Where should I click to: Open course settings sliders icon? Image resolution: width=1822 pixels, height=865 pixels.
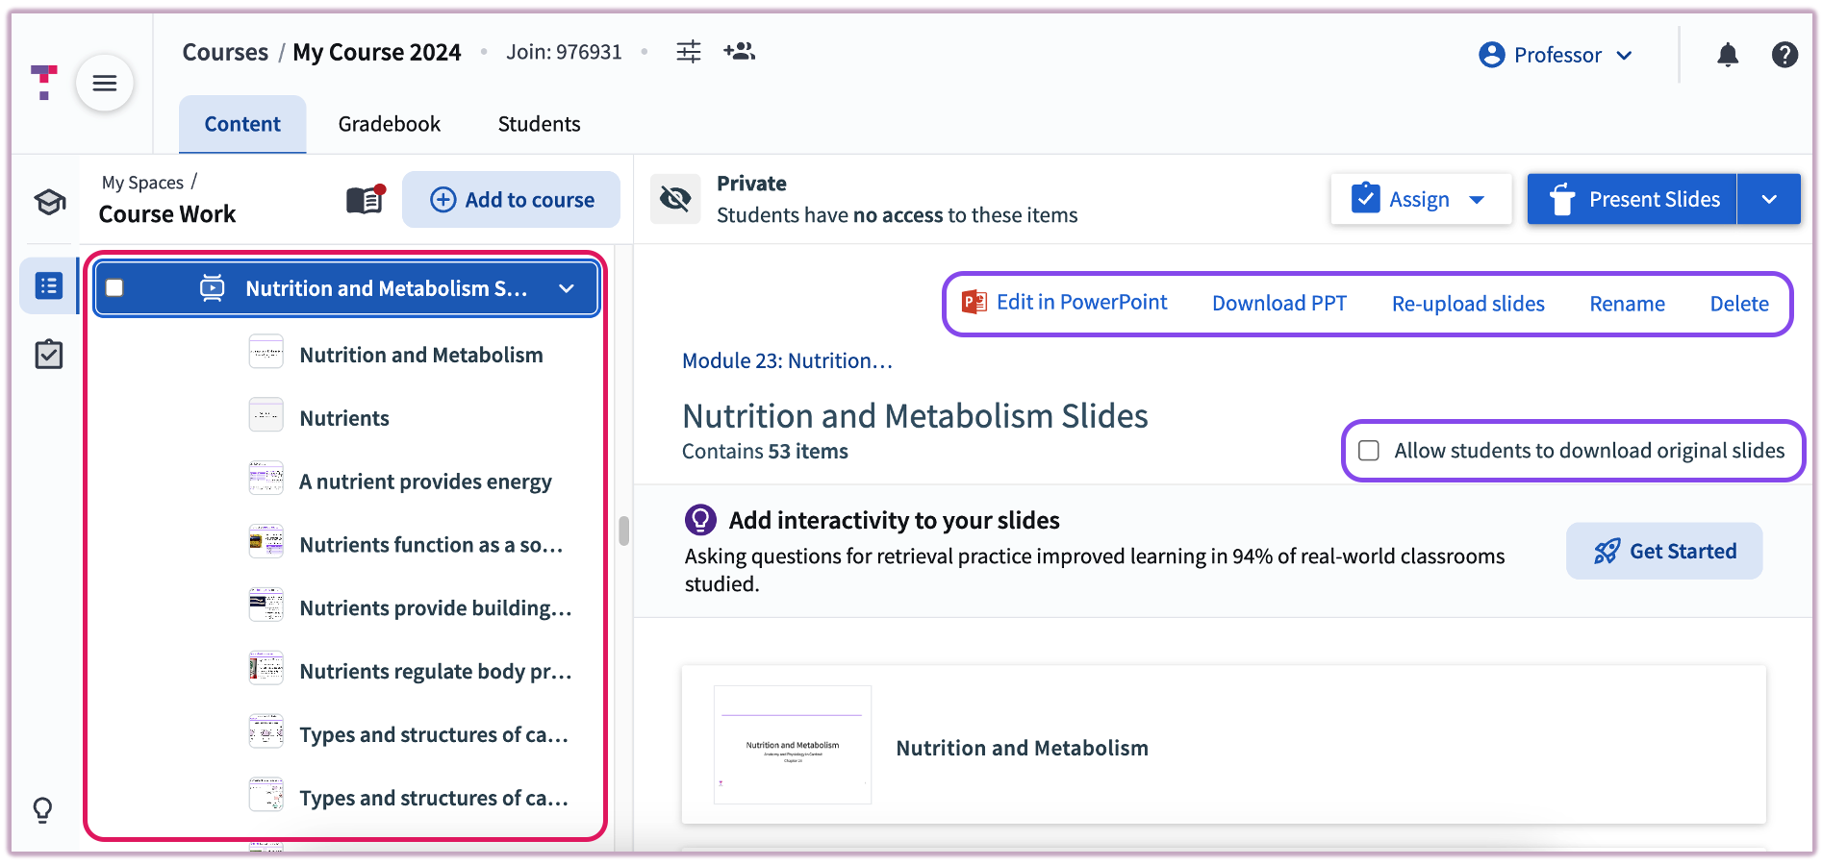pos(688,52)
